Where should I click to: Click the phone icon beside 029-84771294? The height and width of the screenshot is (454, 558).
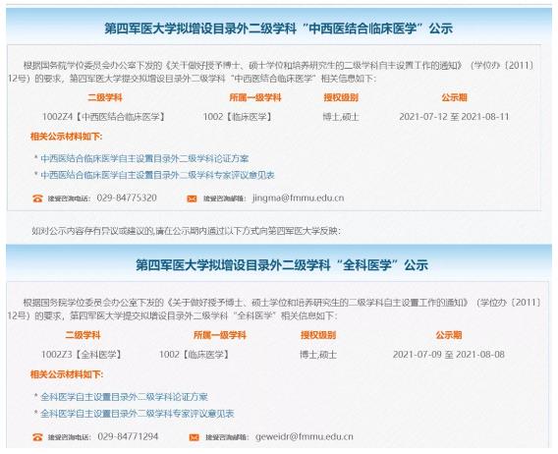click(37, 437)
